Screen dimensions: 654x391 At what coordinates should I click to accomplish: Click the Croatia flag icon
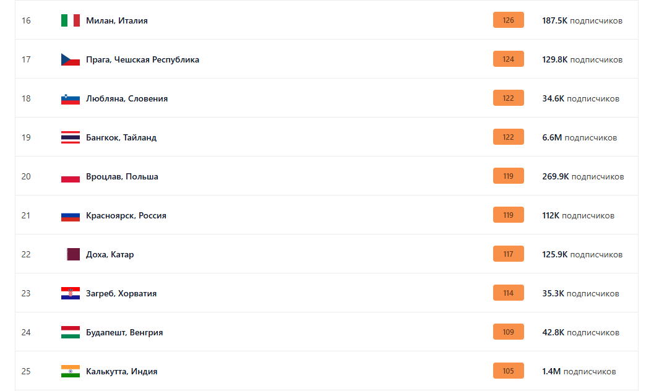click(x=71, y=293)
